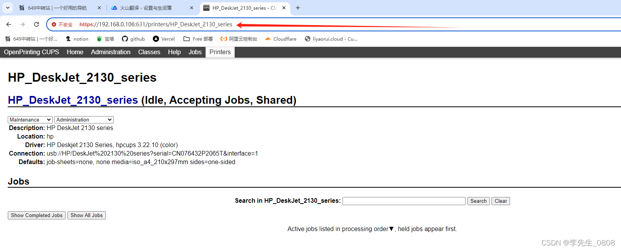This screenshot has height=250, width=621.
Task: Reload the current page
Action: (36, 24)
